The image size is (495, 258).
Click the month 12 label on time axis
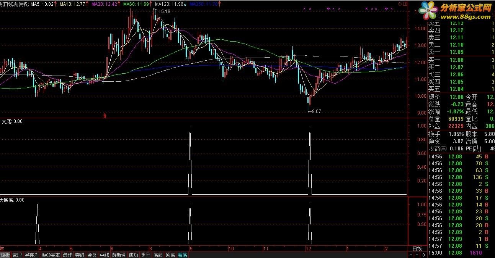(309, 248)
